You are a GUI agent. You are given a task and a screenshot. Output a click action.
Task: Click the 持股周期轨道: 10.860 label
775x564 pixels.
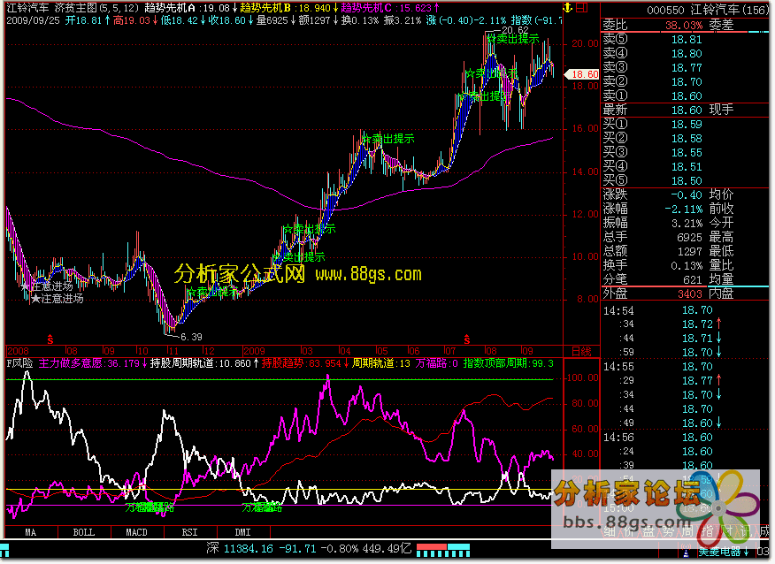(204, 363)
